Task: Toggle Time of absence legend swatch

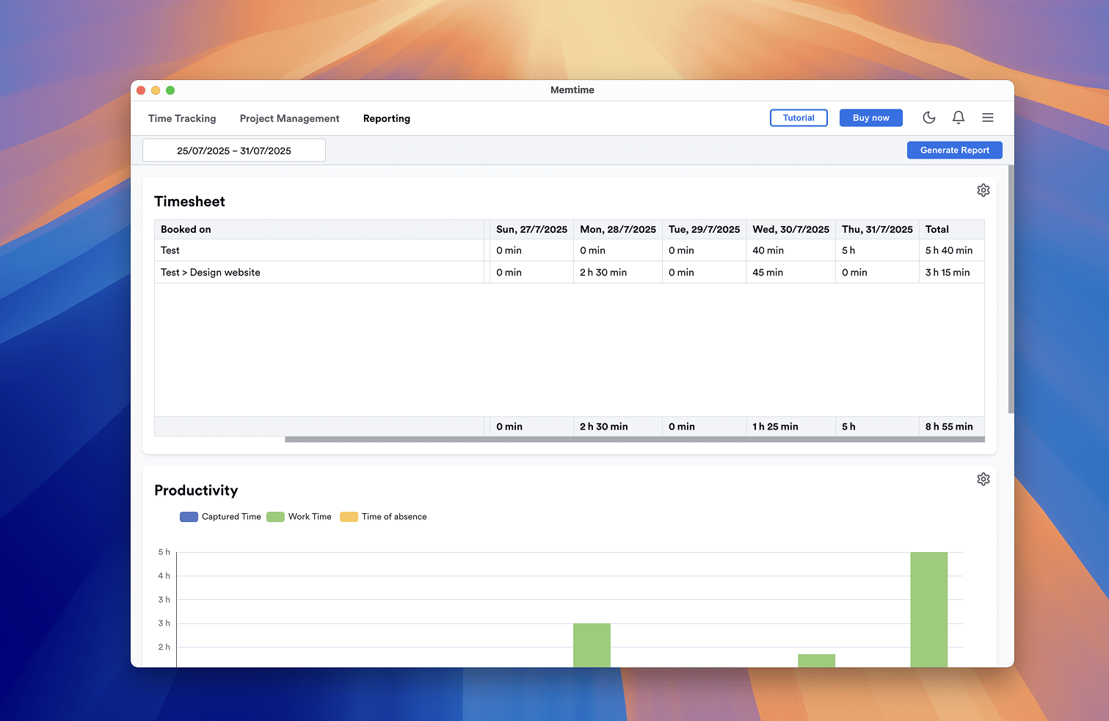Action: tap(349, 517)
